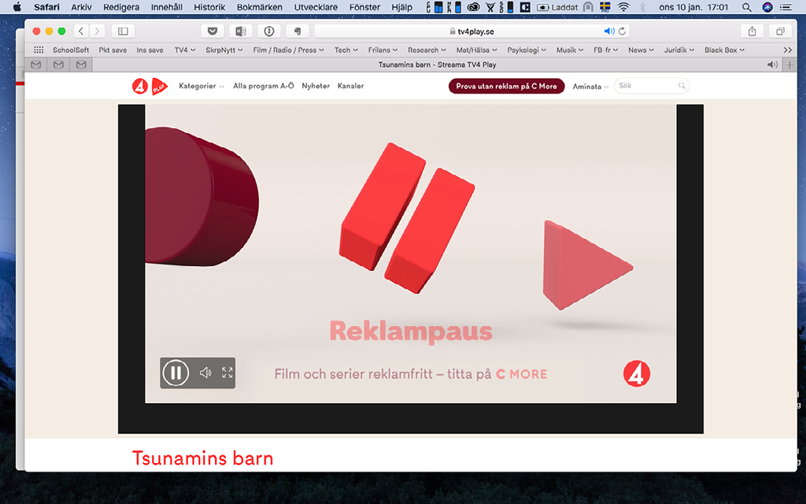
Task: Open the Fönster menu
Action: (365, 7)
